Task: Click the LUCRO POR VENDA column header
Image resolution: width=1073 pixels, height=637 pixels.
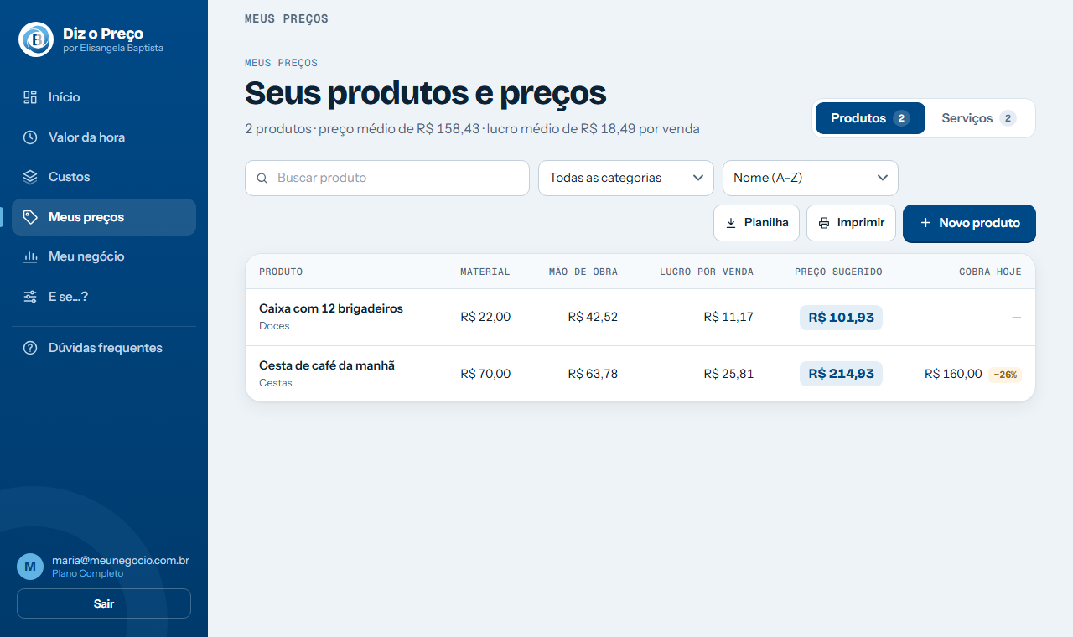Action: (707, 272)
